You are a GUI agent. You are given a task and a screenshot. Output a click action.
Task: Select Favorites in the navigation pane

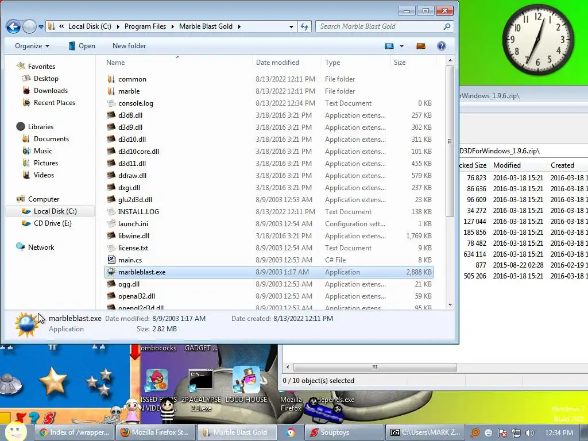41,67
